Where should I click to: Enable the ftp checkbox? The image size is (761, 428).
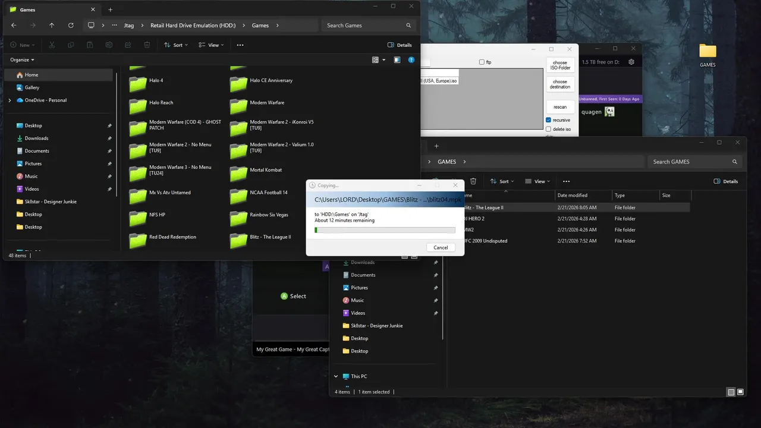(482, 62)
